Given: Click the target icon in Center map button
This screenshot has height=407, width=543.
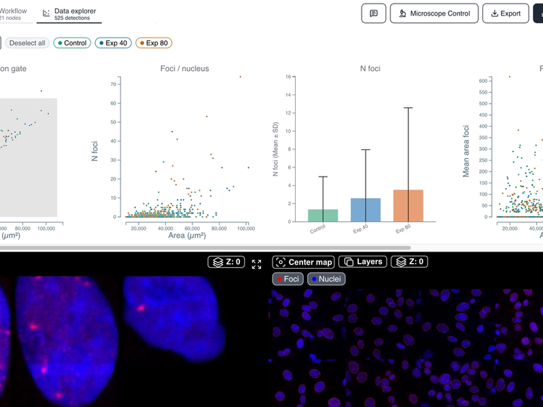Looking at the screenshot, I should click(281, 262).
